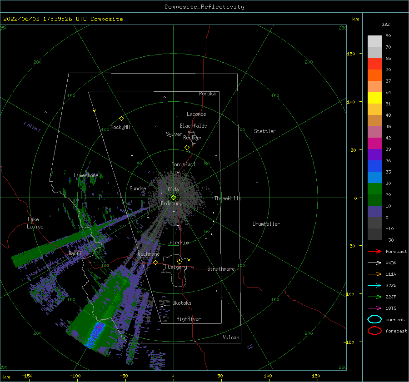Click the Sundre city label
Viewport: 409px width, 382px height.
point(138,189)
